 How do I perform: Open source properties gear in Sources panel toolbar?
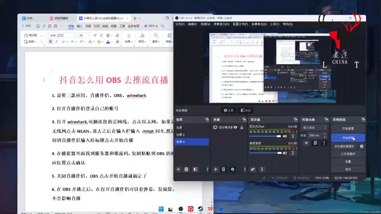coord(233,169)
